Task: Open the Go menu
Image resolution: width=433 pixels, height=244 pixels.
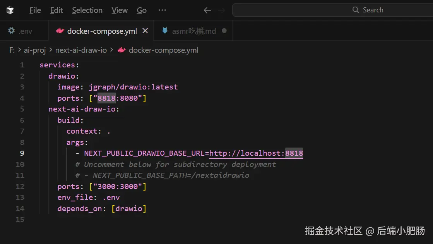Action: (x=142, y=10)
